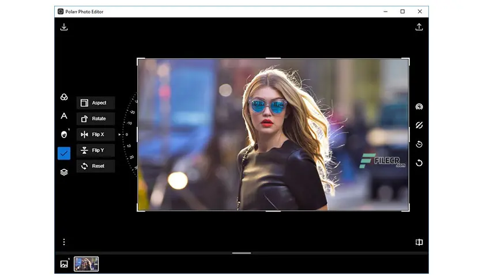The height and width of the screenshot is (279, 482).
Task: Open the photo library icon
Action: click(64, 264)
